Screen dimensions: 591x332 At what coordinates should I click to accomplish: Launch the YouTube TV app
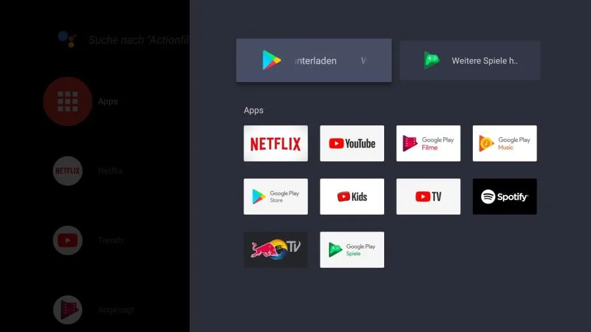pos(428,196)
